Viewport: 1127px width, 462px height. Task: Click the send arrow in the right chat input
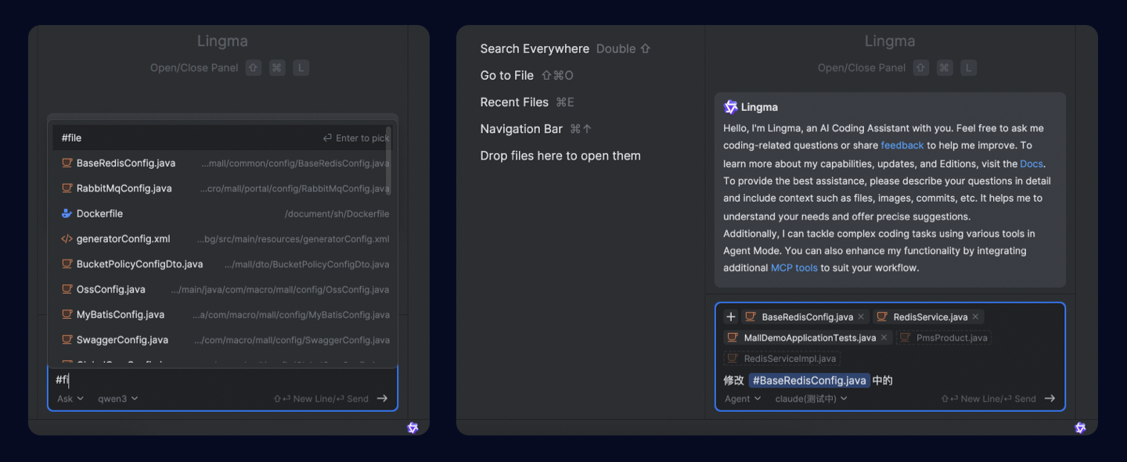click(x=1050, y=399)
